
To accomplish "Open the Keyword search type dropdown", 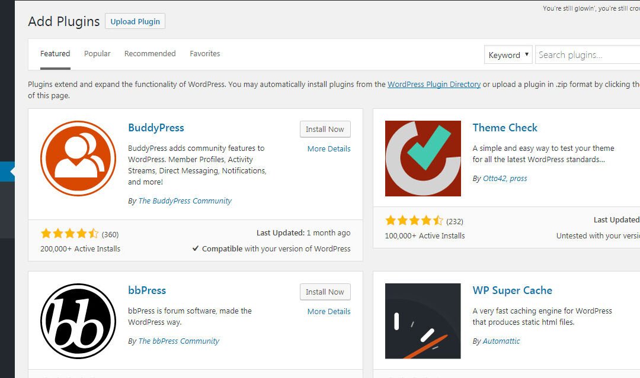I will (x=508, y=55).
